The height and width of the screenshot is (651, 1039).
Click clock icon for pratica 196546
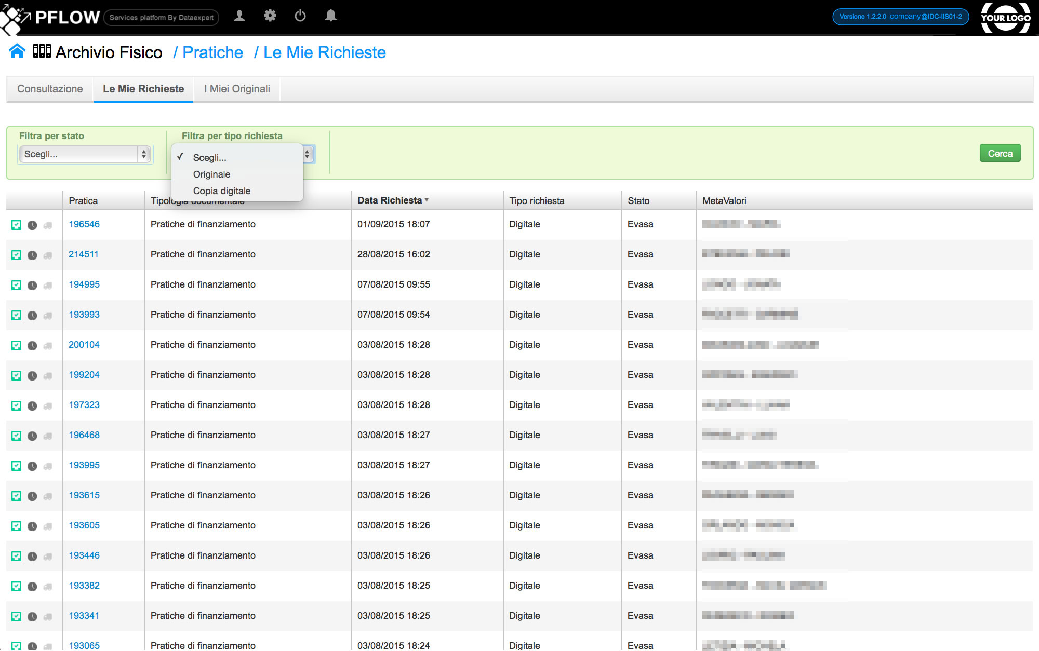click(x=32, y=225)
